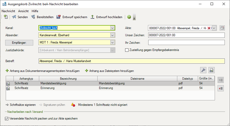
Task: Click the new message icon in toolbar
Action: 6,17
